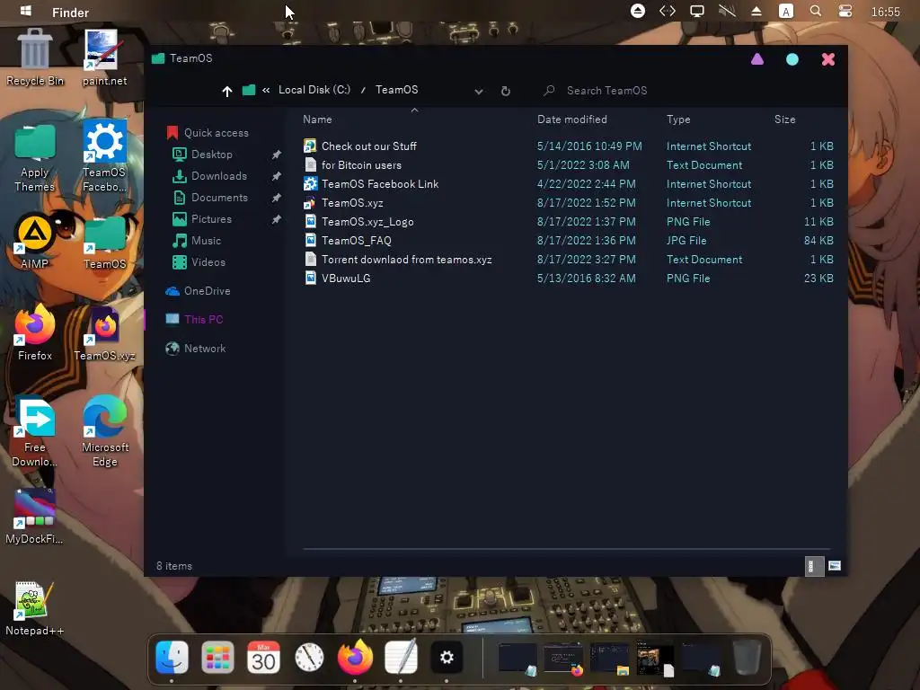
Task: Open Documents in the navigation pane
Action: point(210,198)
